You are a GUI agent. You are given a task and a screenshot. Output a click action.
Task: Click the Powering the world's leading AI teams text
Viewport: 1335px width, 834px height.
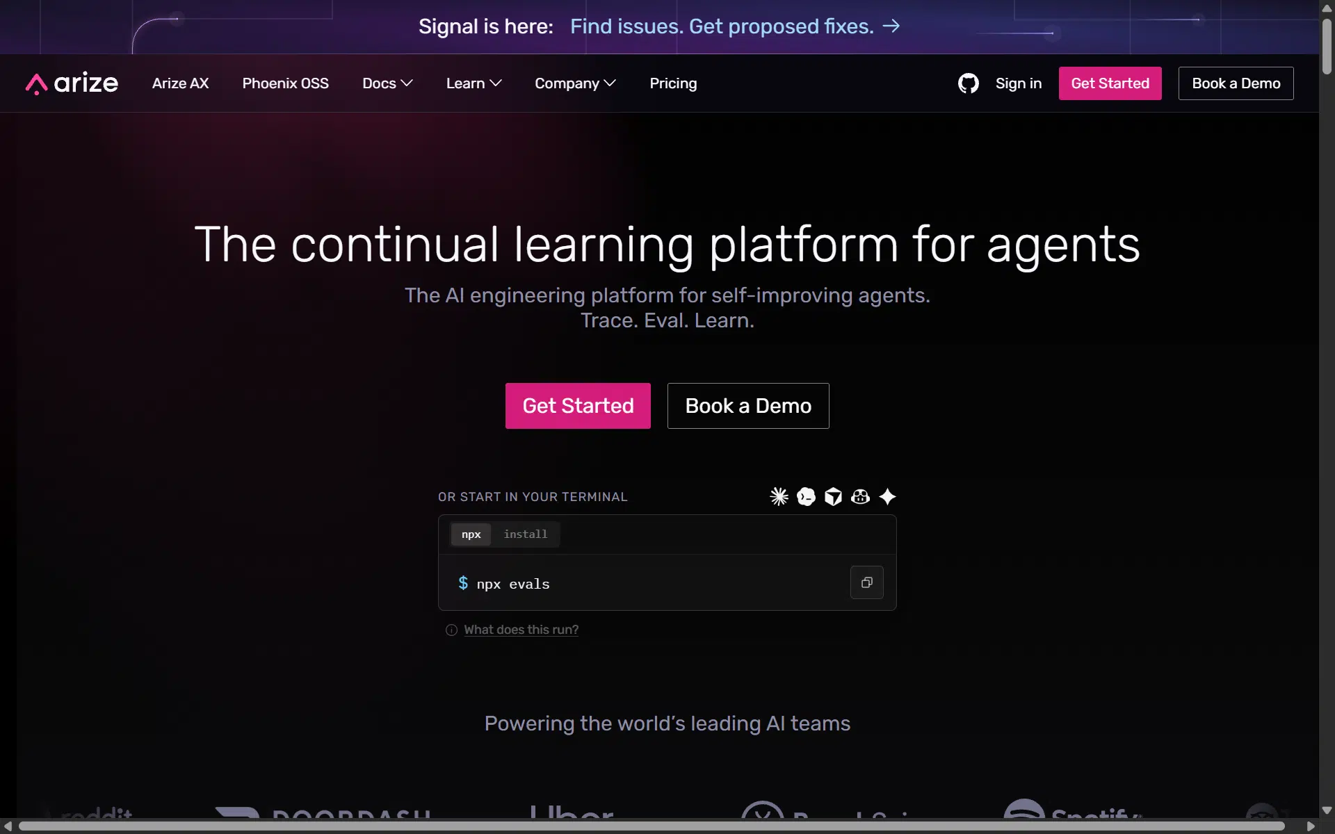pyautogui.click(x=667, y=723)
